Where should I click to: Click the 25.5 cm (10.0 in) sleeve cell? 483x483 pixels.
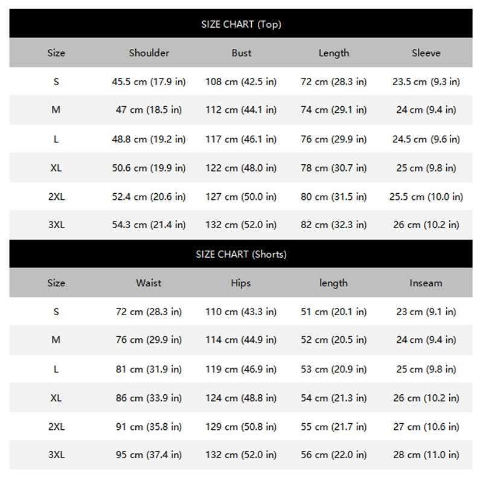point(426,197)
